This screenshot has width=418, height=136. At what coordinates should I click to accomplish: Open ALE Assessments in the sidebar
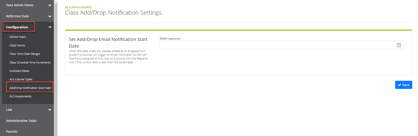[20, 96]
